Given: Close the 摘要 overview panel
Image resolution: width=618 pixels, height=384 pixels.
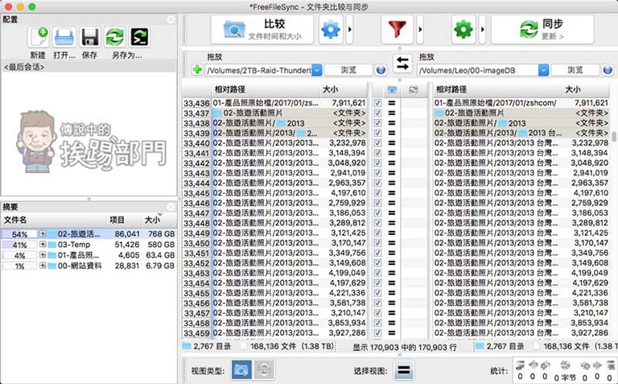Looking at the screenshot, I should (171, 207).
